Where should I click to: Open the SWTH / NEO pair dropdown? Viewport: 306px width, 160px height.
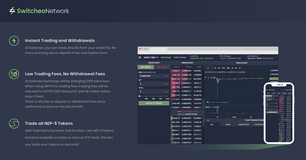151,58
